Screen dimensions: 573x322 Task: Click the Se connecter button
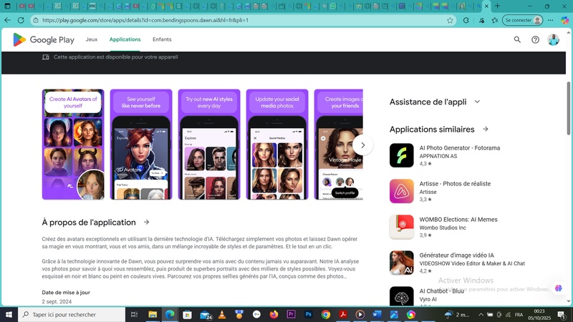click(522, 20)
